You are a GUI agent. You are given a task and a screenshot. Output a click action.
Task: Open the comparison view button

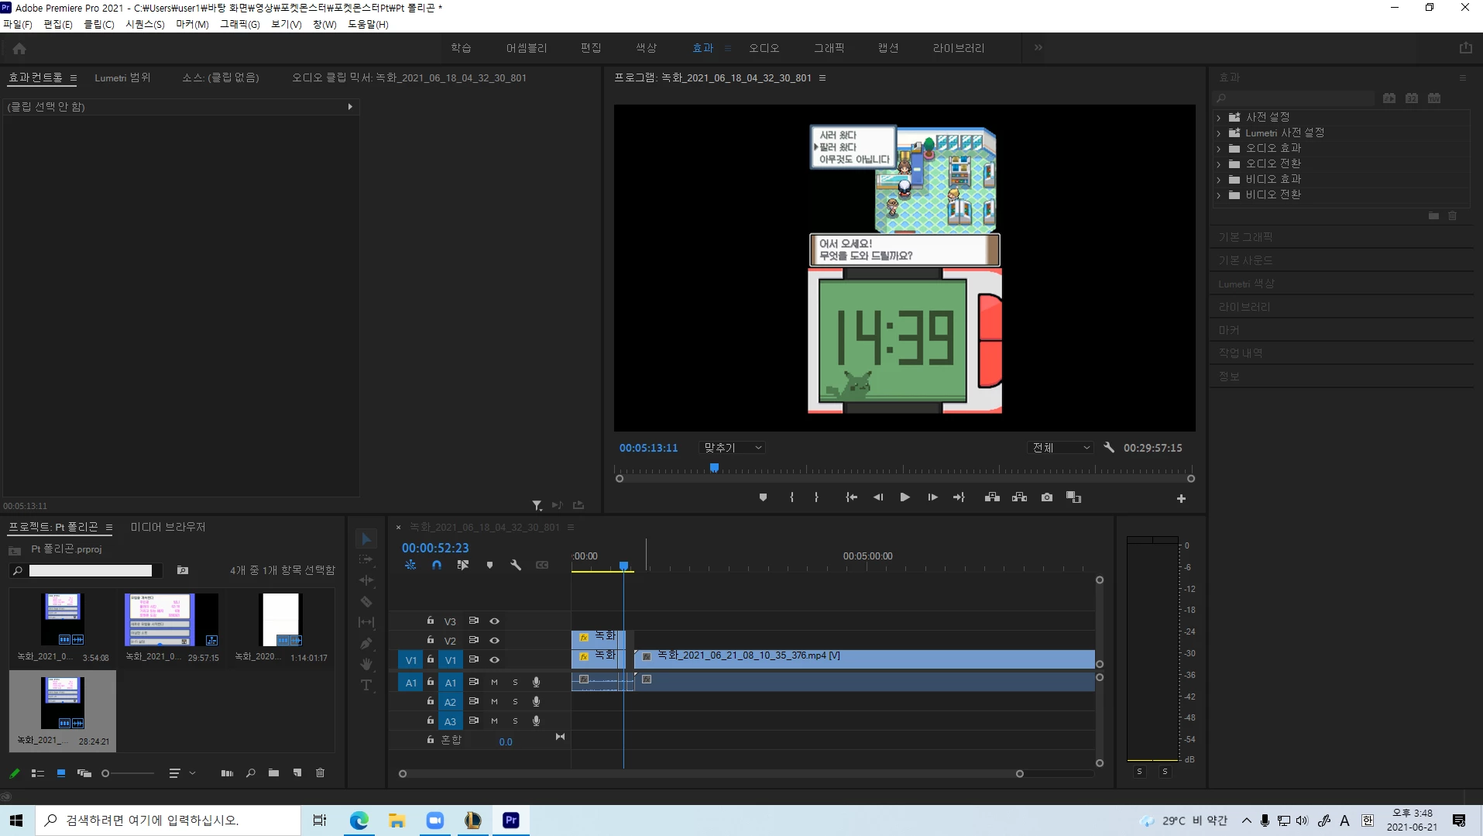click(x=1073, y=497)
